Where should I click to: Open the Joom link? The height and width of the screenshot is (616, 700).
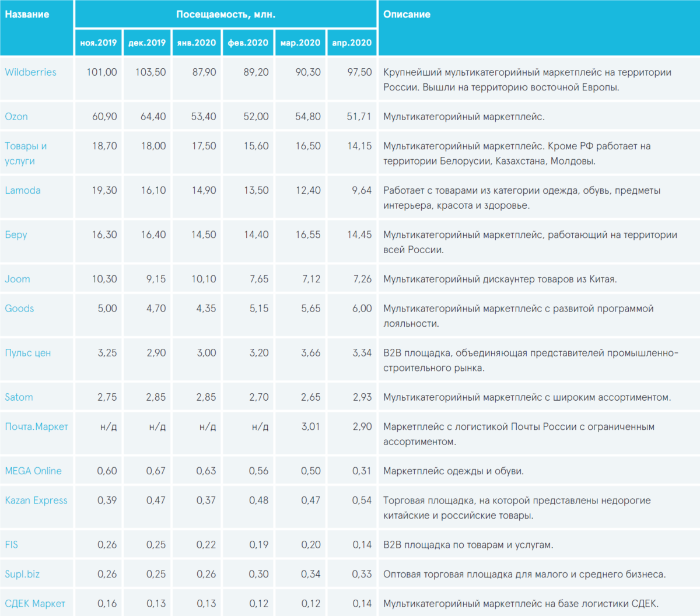[17, 279]
